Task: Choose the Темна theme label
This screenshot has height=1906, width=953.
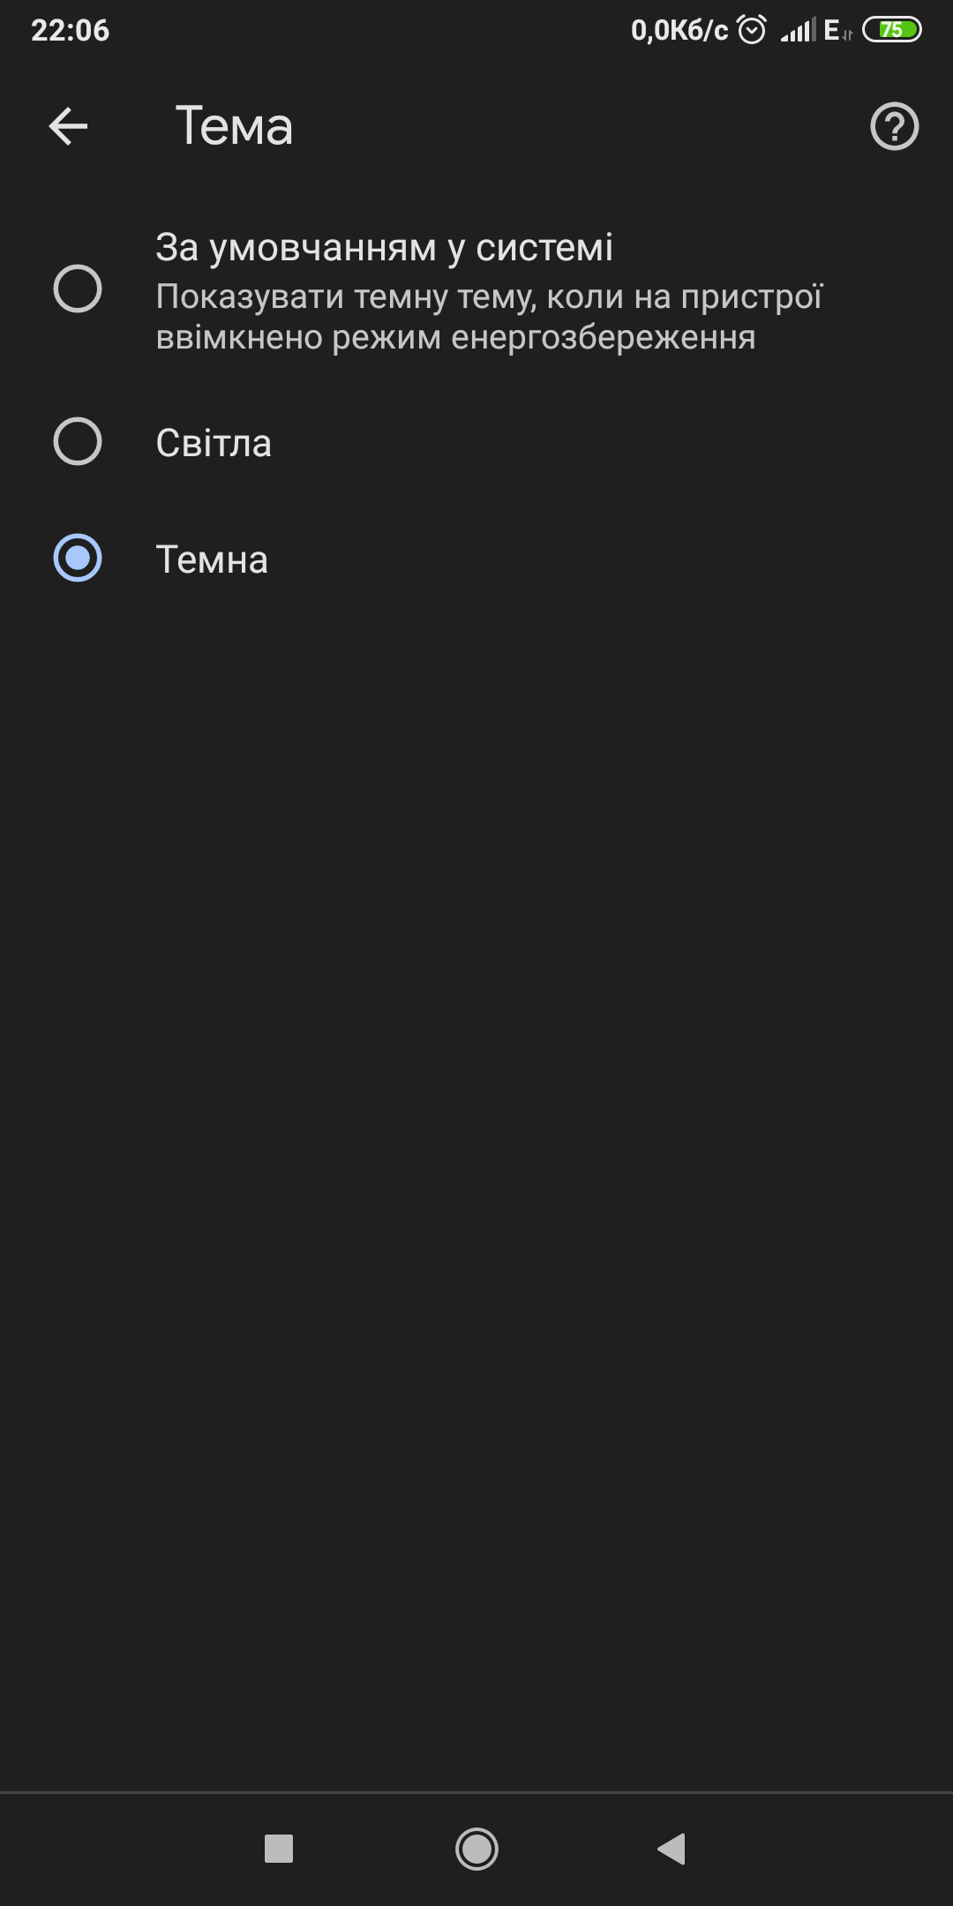Action: click(x=212, y=559)
